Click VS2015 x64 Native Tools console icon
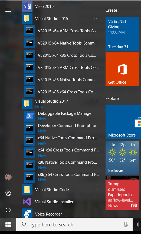 point(30,43)
